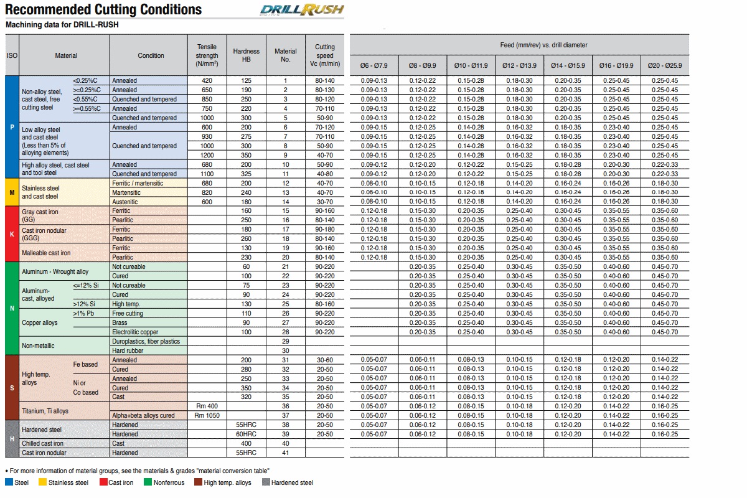Screen dimensions: 747x498
Task: Select the yellow ISO group M cell
Action: coord(12,192)
